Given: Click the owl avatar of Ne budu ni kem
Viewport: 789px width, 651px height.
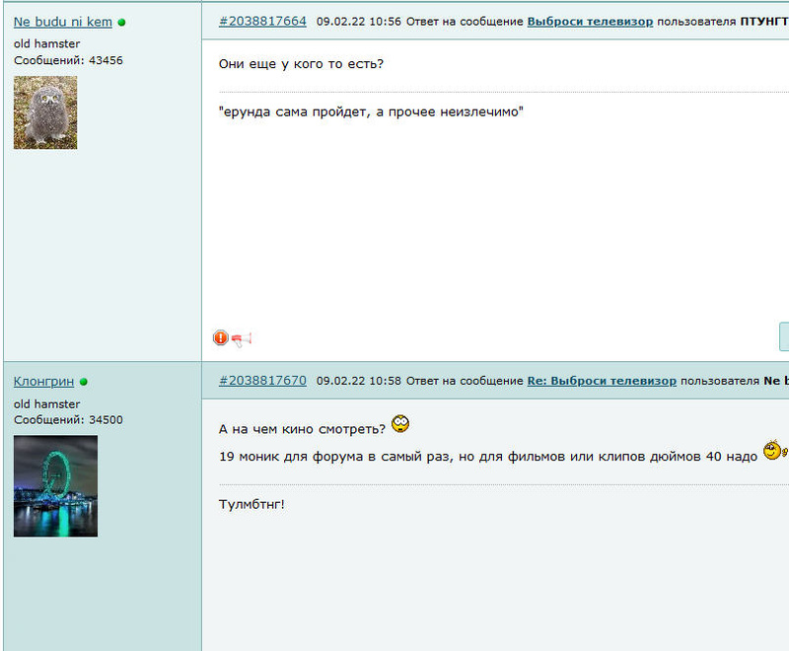Looking at the screenshot, I should pyautogui.click(x=45, y=112).
